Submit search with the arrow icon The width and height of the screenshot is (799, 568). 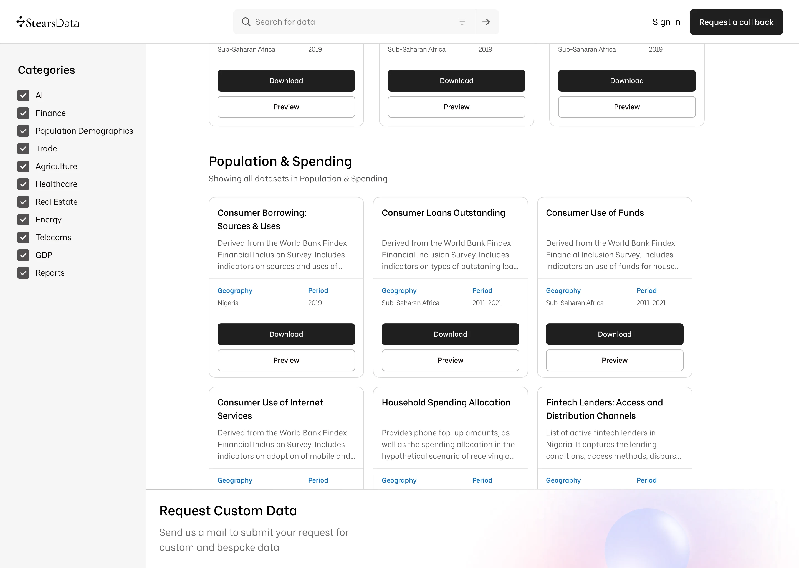click(x=486, y=22)
